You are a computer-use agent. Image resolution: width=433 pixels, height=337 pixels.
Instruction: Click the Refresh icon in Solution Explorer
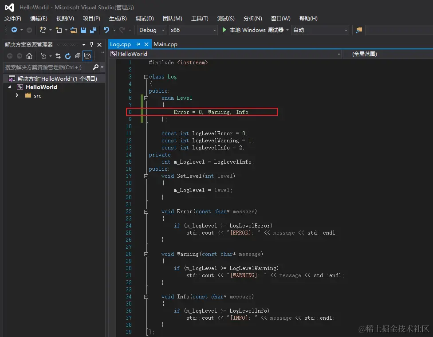click(67, 56)
